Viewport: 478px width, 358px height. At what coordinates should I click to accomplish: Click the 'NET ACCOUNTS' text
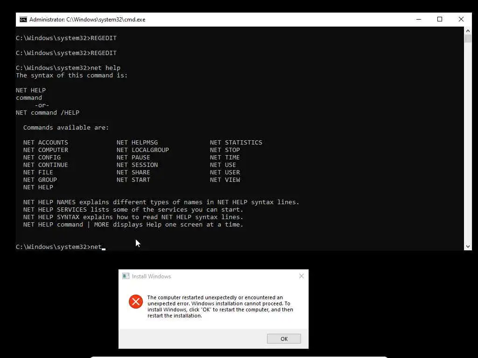[46, 143]
